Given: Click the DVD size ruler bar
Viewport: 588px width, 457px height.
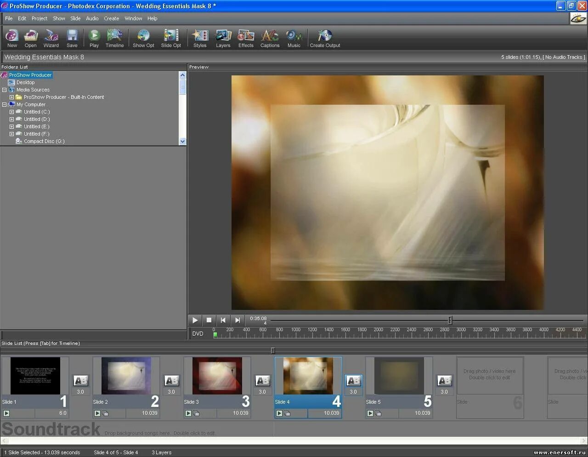Looking at the screenshot, I should pos(399,334).
